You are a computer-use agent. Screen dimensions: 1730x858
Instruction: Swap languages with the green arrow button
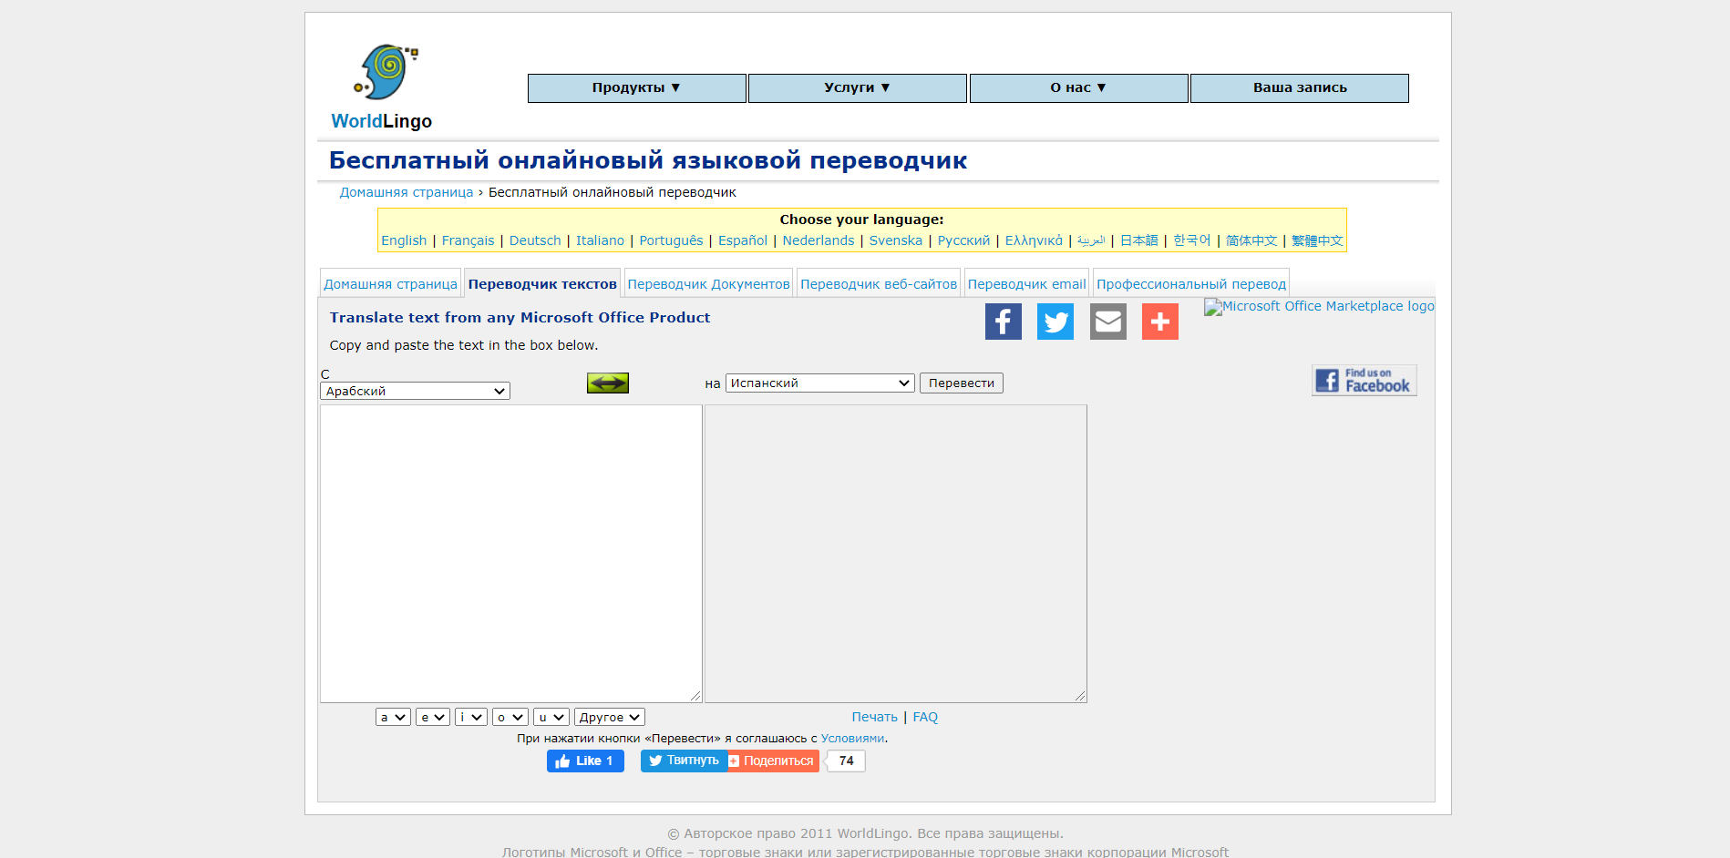[607, 383]
